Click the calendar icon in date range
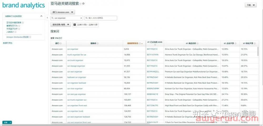Image resolution: width=263 pixels, height=126 pixels. pos(75,25)
